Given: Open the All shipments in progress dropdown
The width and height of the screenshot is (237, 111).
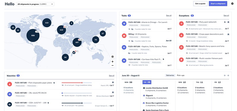Looking at the screenshot, I should 35,4.
